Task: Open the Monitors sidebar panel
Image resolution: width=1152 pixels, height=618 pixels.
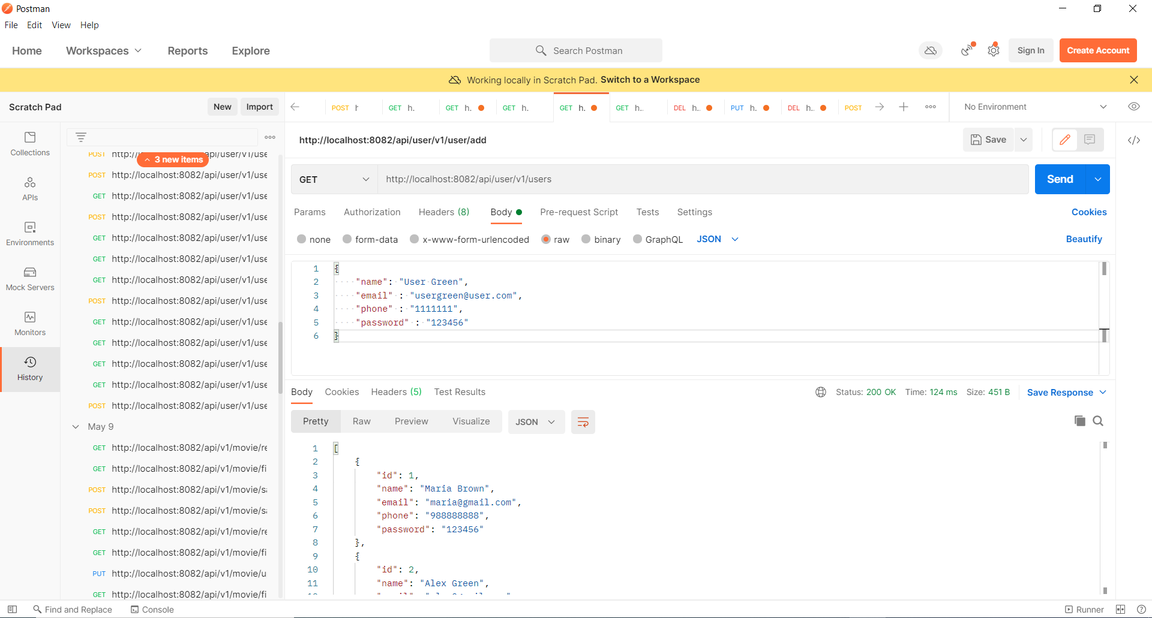Action: click(30, 324)
